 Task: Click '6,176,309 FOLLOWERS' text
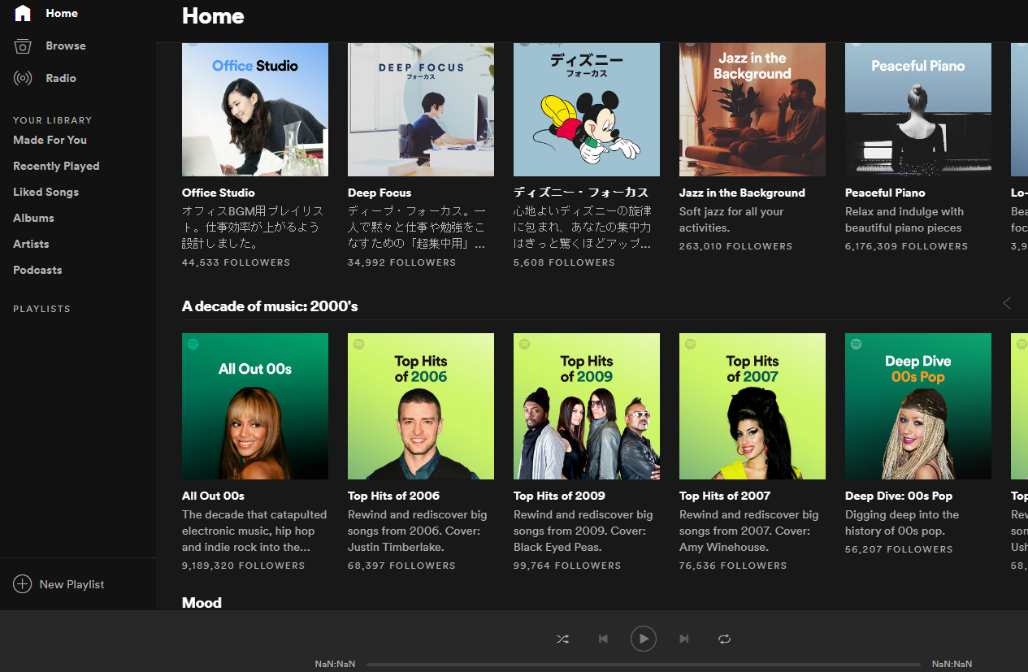907,246
